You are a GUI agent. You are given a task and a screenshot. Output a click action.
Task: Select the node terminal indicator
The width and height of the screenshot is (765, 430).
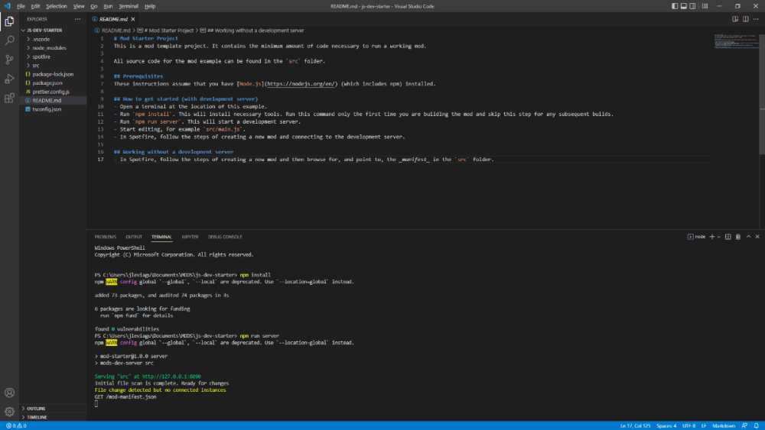tap(696, 237)
